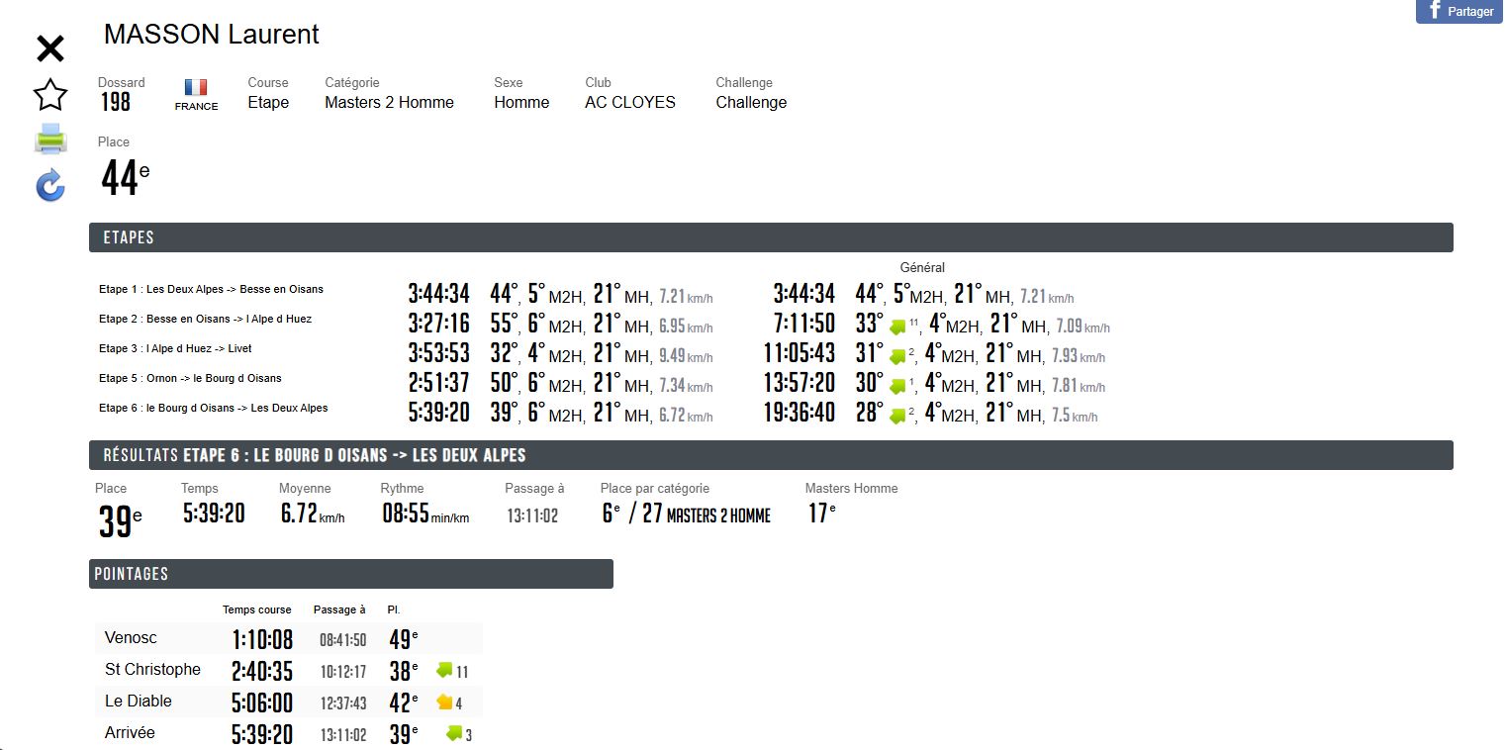Open Etape 1 Les Deux Alpes row
Viewport: 1506px width, 750px height.
tap(212, 289)
